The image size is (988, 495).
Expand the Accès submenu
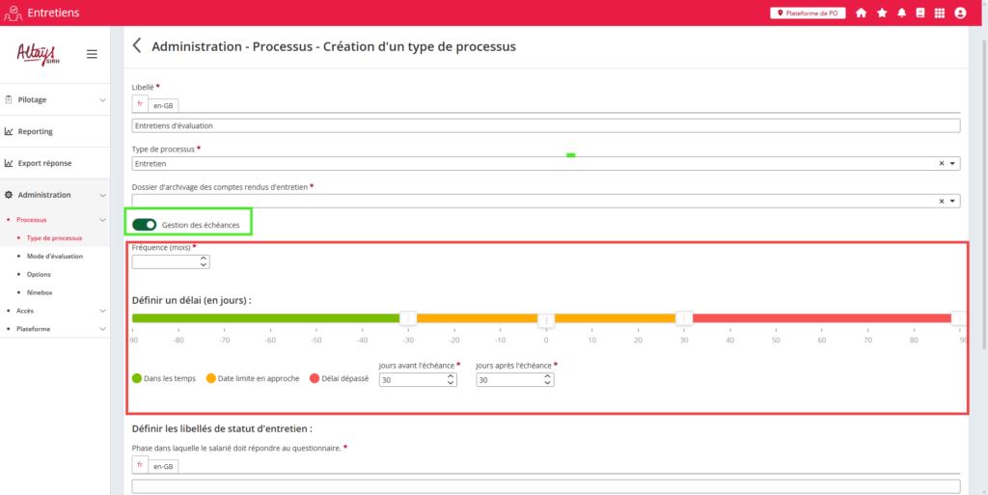pyautogui.click(x=102, y=311)
